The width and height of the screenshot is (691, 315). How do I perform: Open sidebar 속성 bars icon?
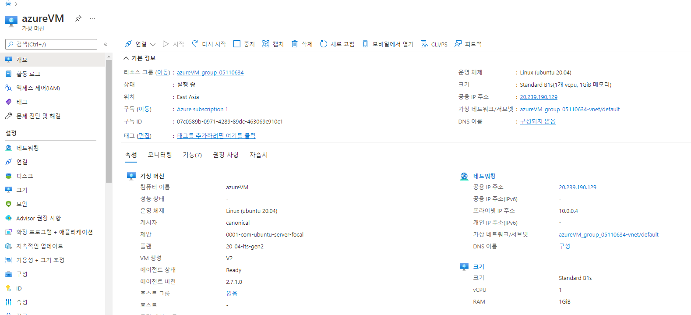[x=8, y=302]
